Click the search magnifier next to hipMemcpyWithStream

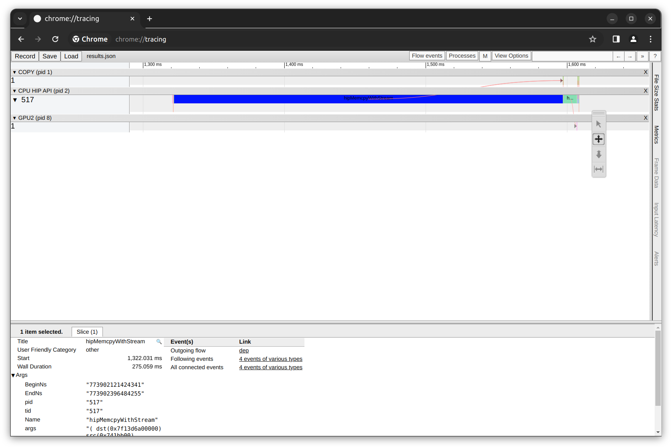[x=159, y=342]
